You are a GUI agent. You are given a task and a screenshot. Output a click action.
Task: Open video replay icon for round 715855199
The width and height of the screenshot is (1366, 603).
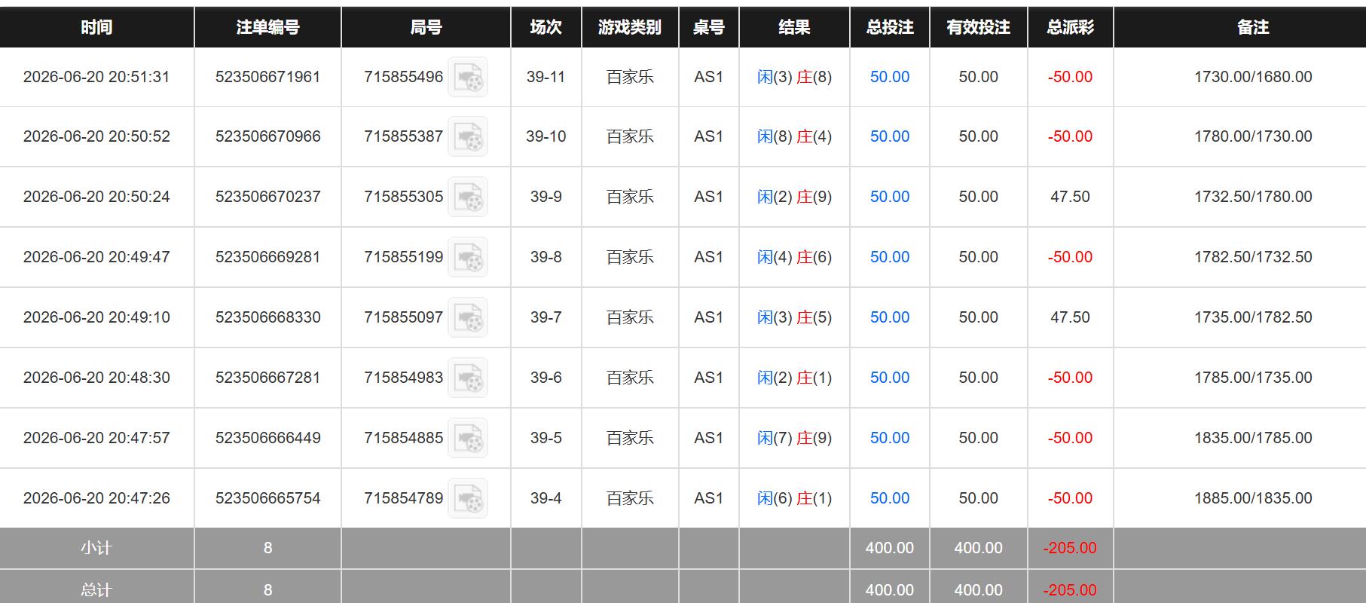pyautogui.click(x=468, y=257)
